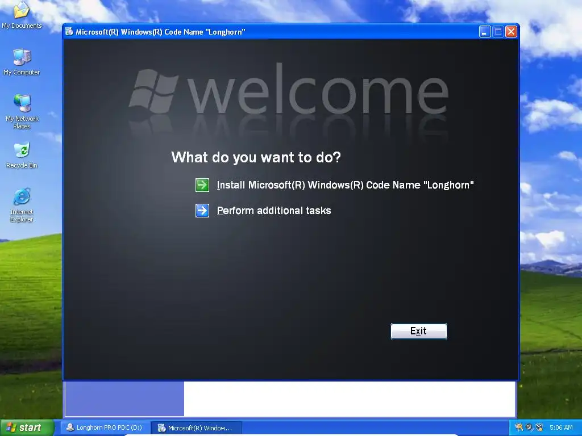This screenshot has width=582, height=436.
Task: Choose the Perform additional tasks link text
Action: pyautogui.click(x=274, y=211)
